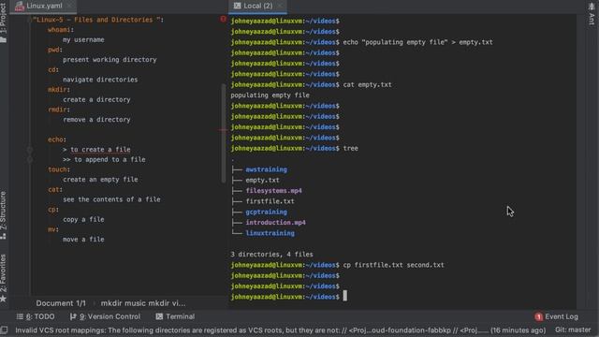
Task: Click linuxtraining in tree output
Action: [270, 233]
